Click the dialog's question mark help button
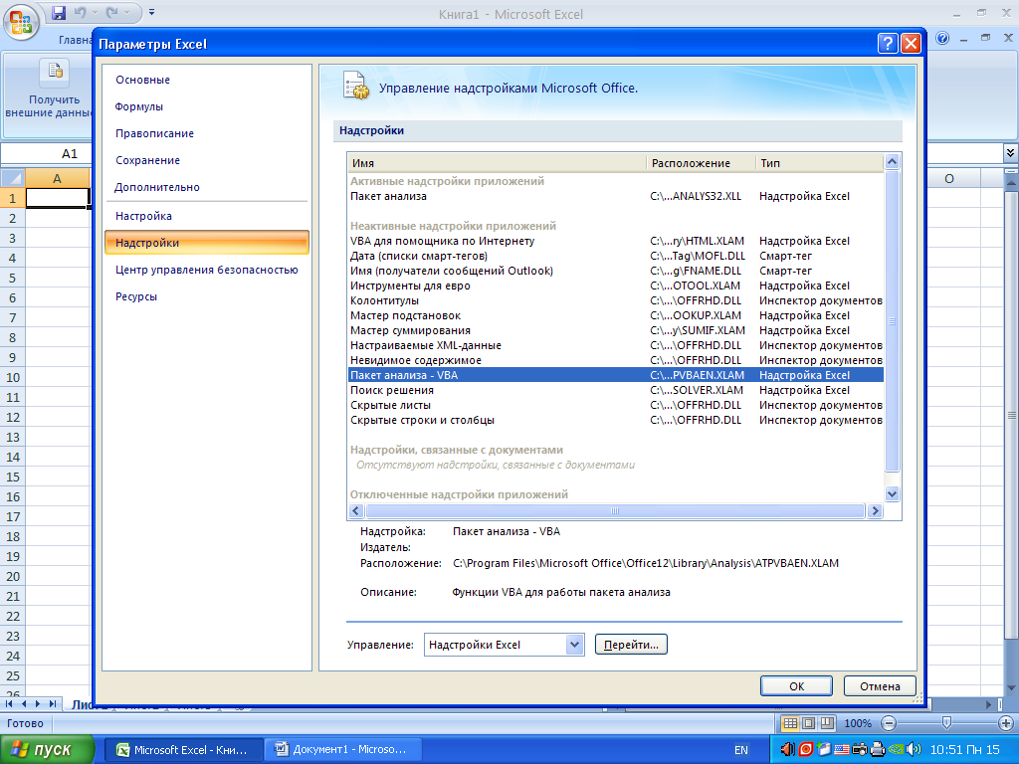The height and width of the screenshot is (764, 1019). (x=887, y=43)
